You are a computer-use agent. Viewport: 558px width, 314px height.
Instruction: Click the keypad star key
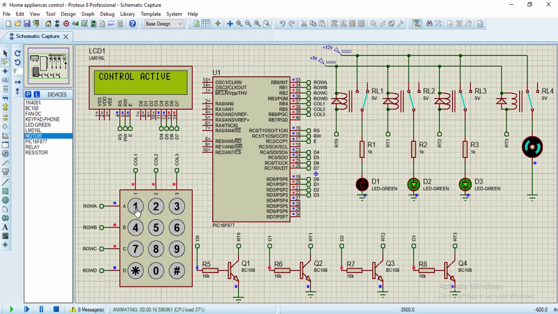pos(136,270)
